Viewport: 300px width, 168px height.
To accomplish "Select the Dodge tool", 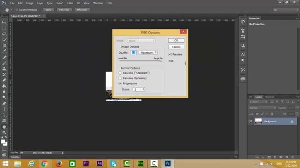I will coord(4,98).
